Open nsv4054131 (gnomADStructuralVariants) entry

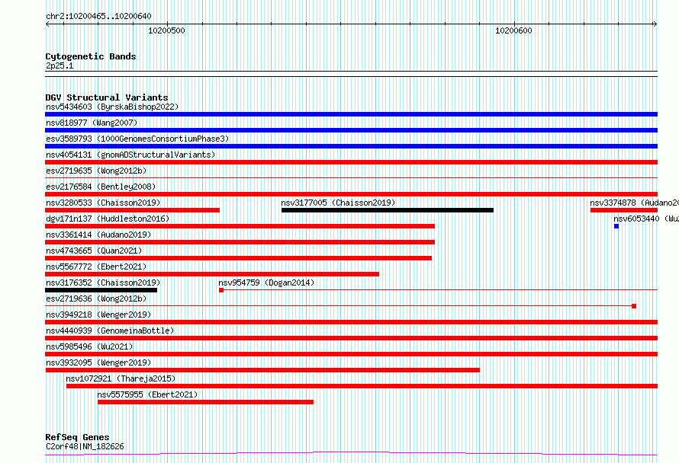pos(130,155)
